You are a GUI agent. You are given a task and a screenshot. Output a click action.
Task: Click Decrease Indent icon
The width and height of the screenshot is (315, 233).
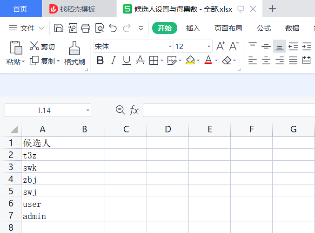[x=293, y=46]
